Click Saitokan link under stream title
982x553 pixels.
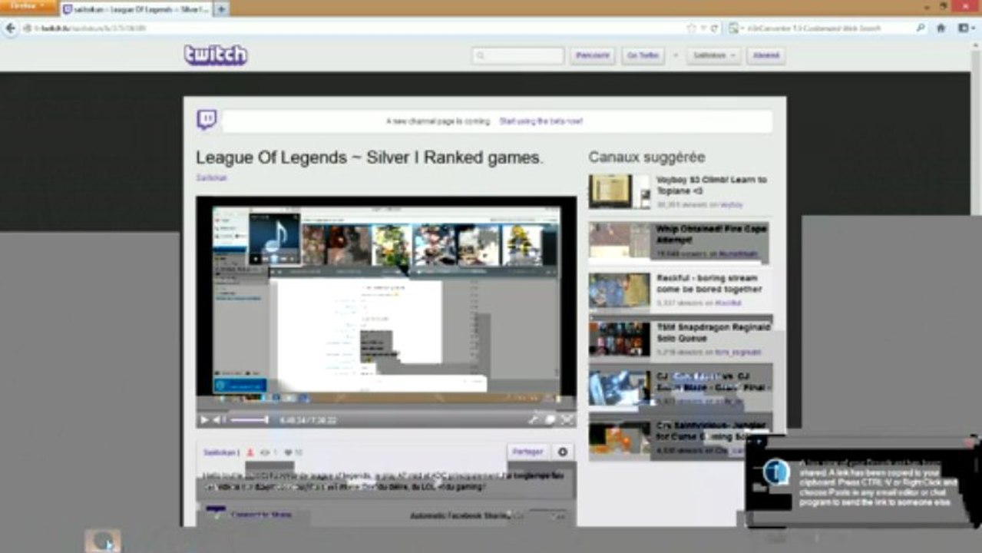click(211, 177)
